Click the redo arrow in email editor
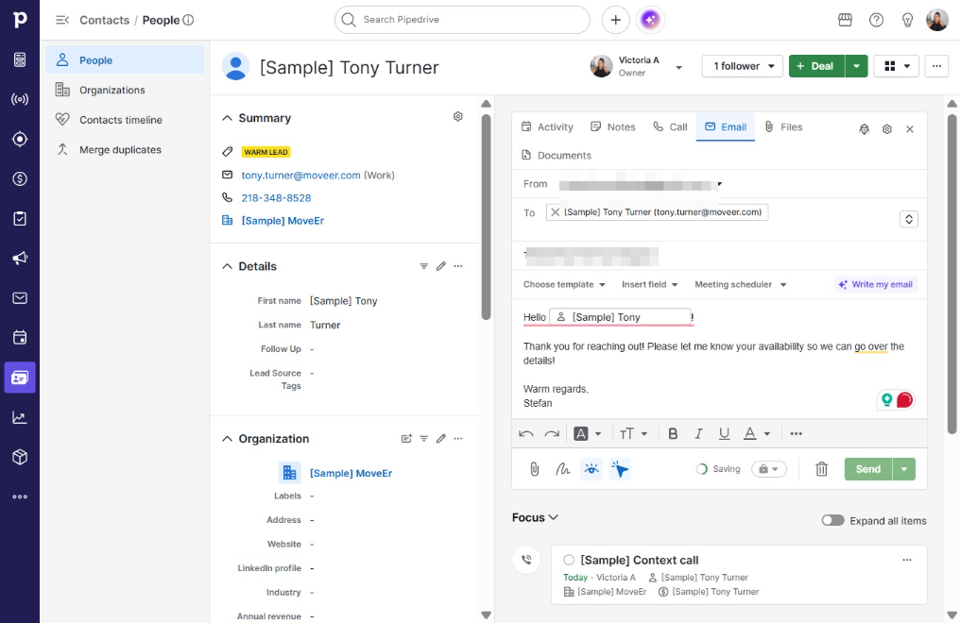 552,433
